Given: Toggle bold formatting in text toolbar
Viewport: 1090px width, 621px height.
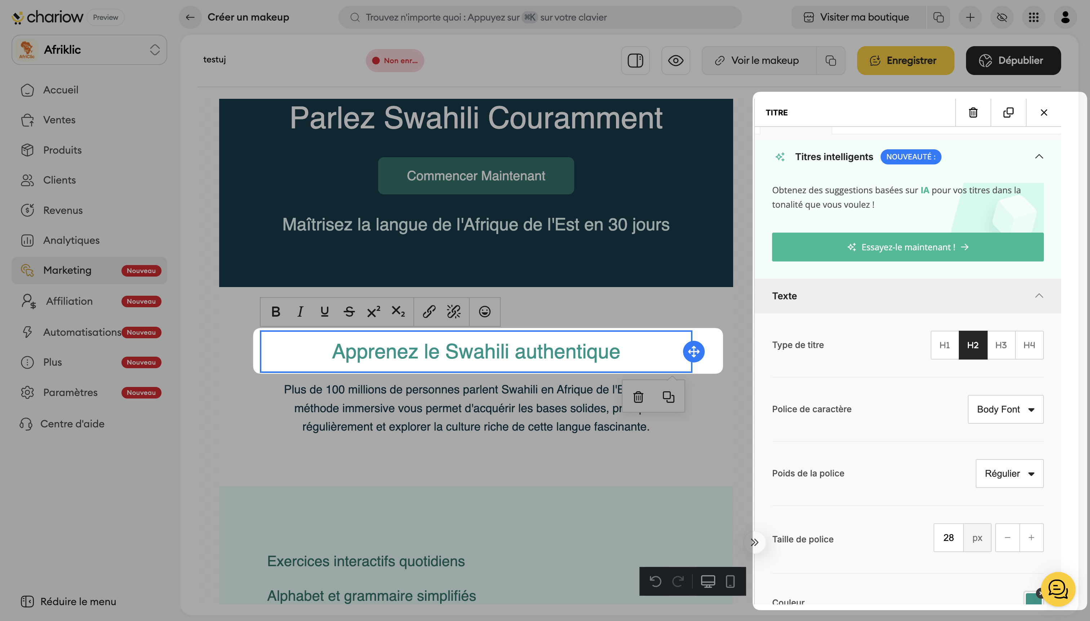Looking at the screenshot, I should coord(276,312).
